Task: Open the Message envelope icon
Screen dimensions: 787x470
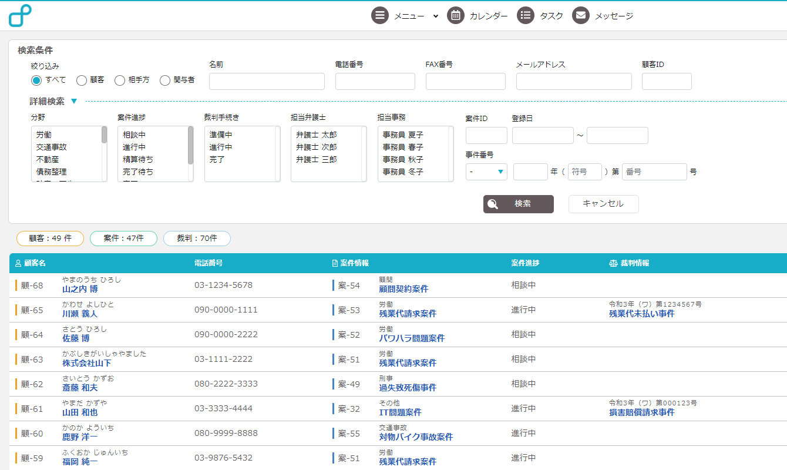Action: point(581,16)
